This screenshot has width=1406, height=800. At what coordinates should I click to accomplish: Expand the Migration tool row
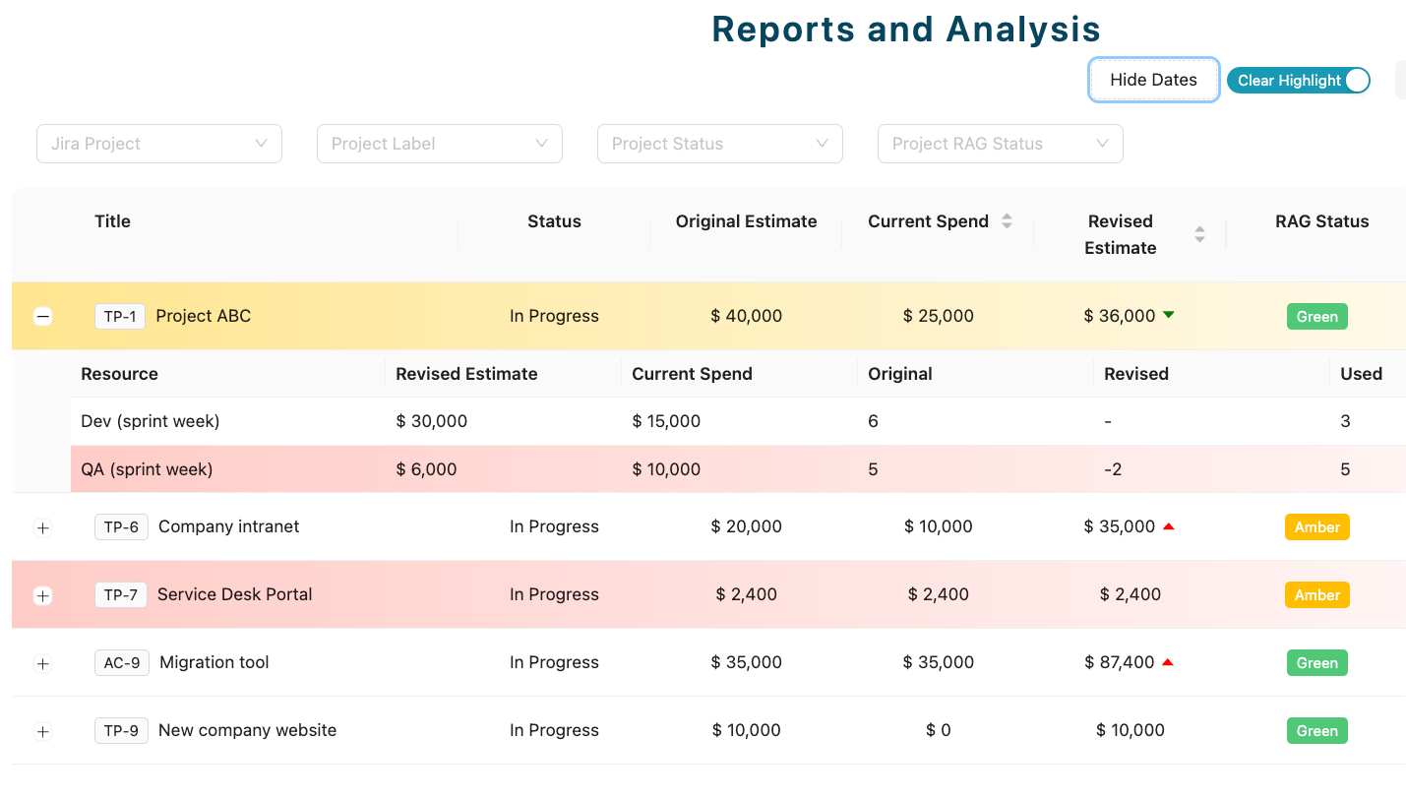[42, 663]
